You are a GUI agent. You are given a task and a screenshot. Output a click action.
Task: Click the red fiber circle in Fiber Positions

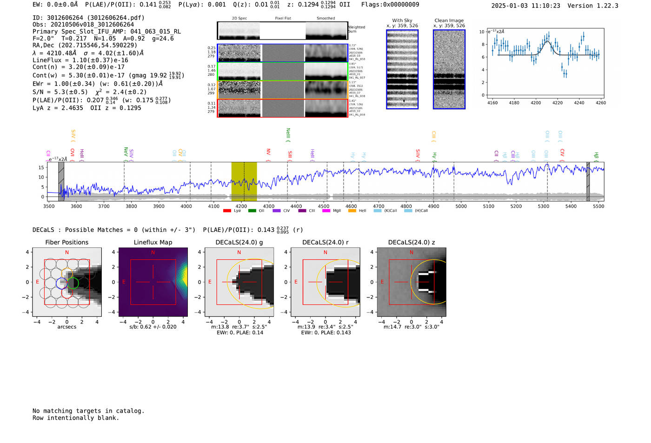click(67, 292)
